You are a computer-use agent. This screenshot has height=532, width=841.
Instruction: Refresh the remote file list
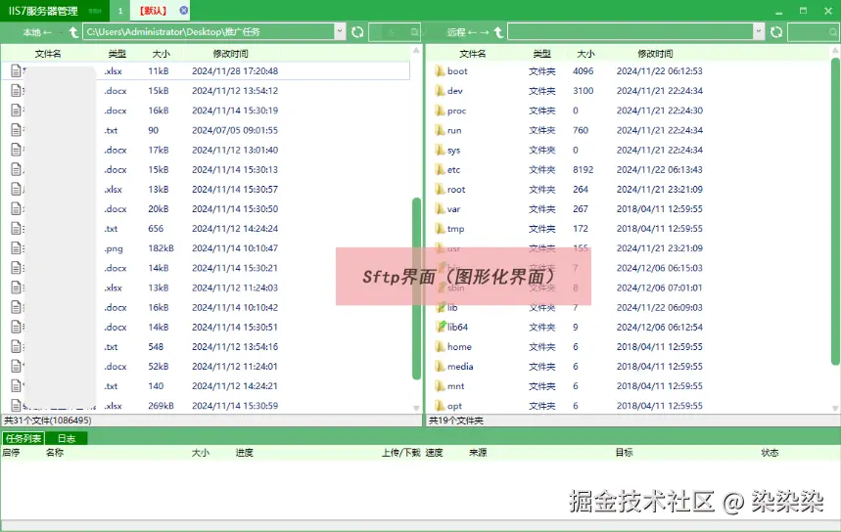tap(776, 32)
